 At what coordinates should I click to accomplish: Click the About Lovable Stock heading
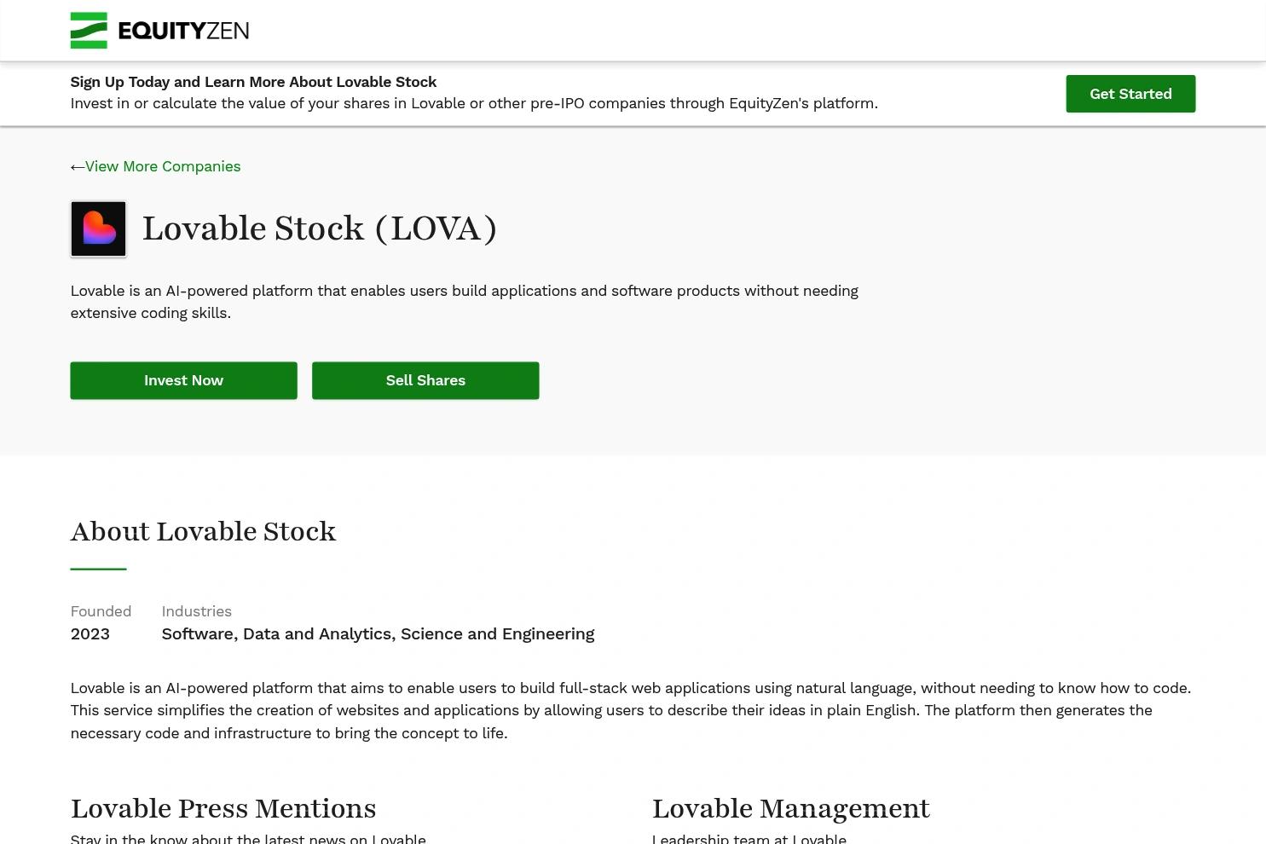[x=203, y=531]
